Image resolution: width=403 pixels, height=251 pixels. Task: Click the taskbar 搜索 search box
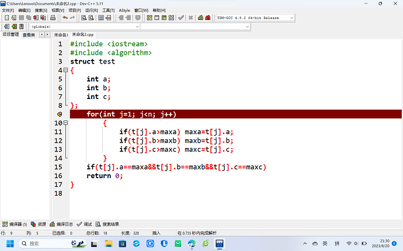[x=53, y=243]
